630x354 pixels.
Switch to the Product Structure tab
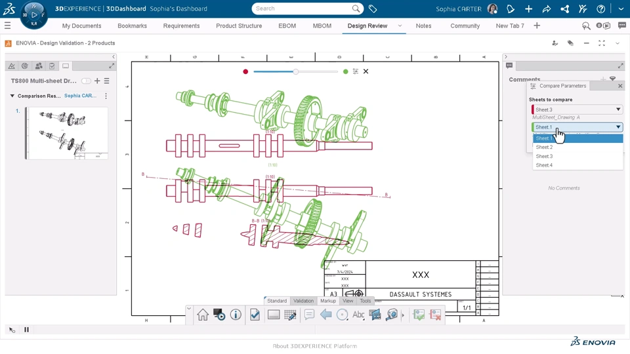pyautogui.click(x=239, y=26)
